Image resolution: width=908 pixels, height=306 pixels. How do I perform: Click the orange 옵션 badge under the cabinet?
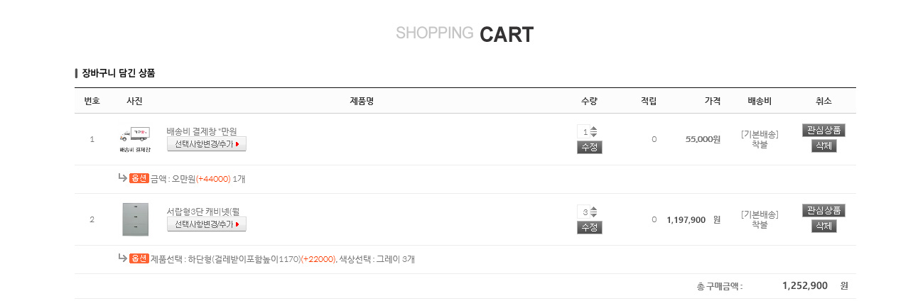tap(139, 258)
